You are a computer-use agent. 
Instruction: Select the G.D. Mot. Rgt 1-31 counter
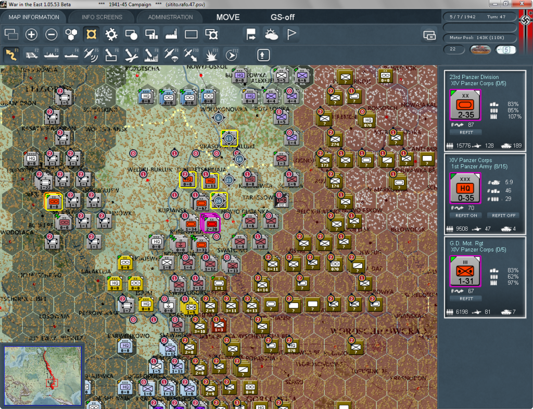point(465,271)
